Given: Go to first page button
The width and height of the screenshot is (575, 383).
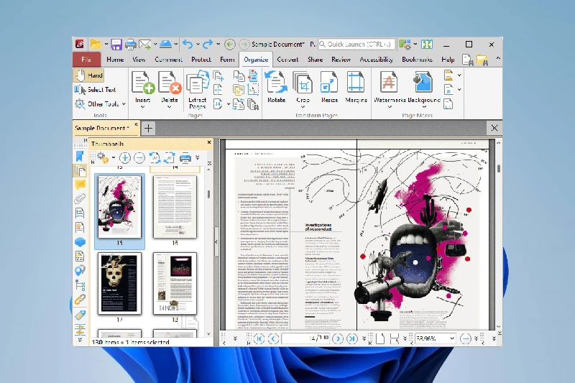Looking at the screenshot, I should tap(259, 338).
